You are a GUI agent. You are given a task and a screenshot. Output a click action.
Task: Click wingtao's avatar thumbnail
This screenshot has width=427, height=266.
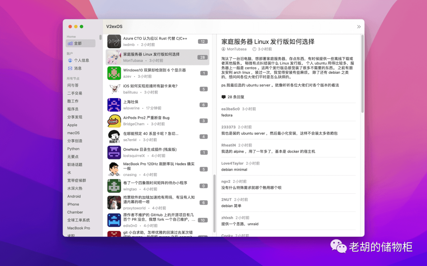tap(114, 186)
